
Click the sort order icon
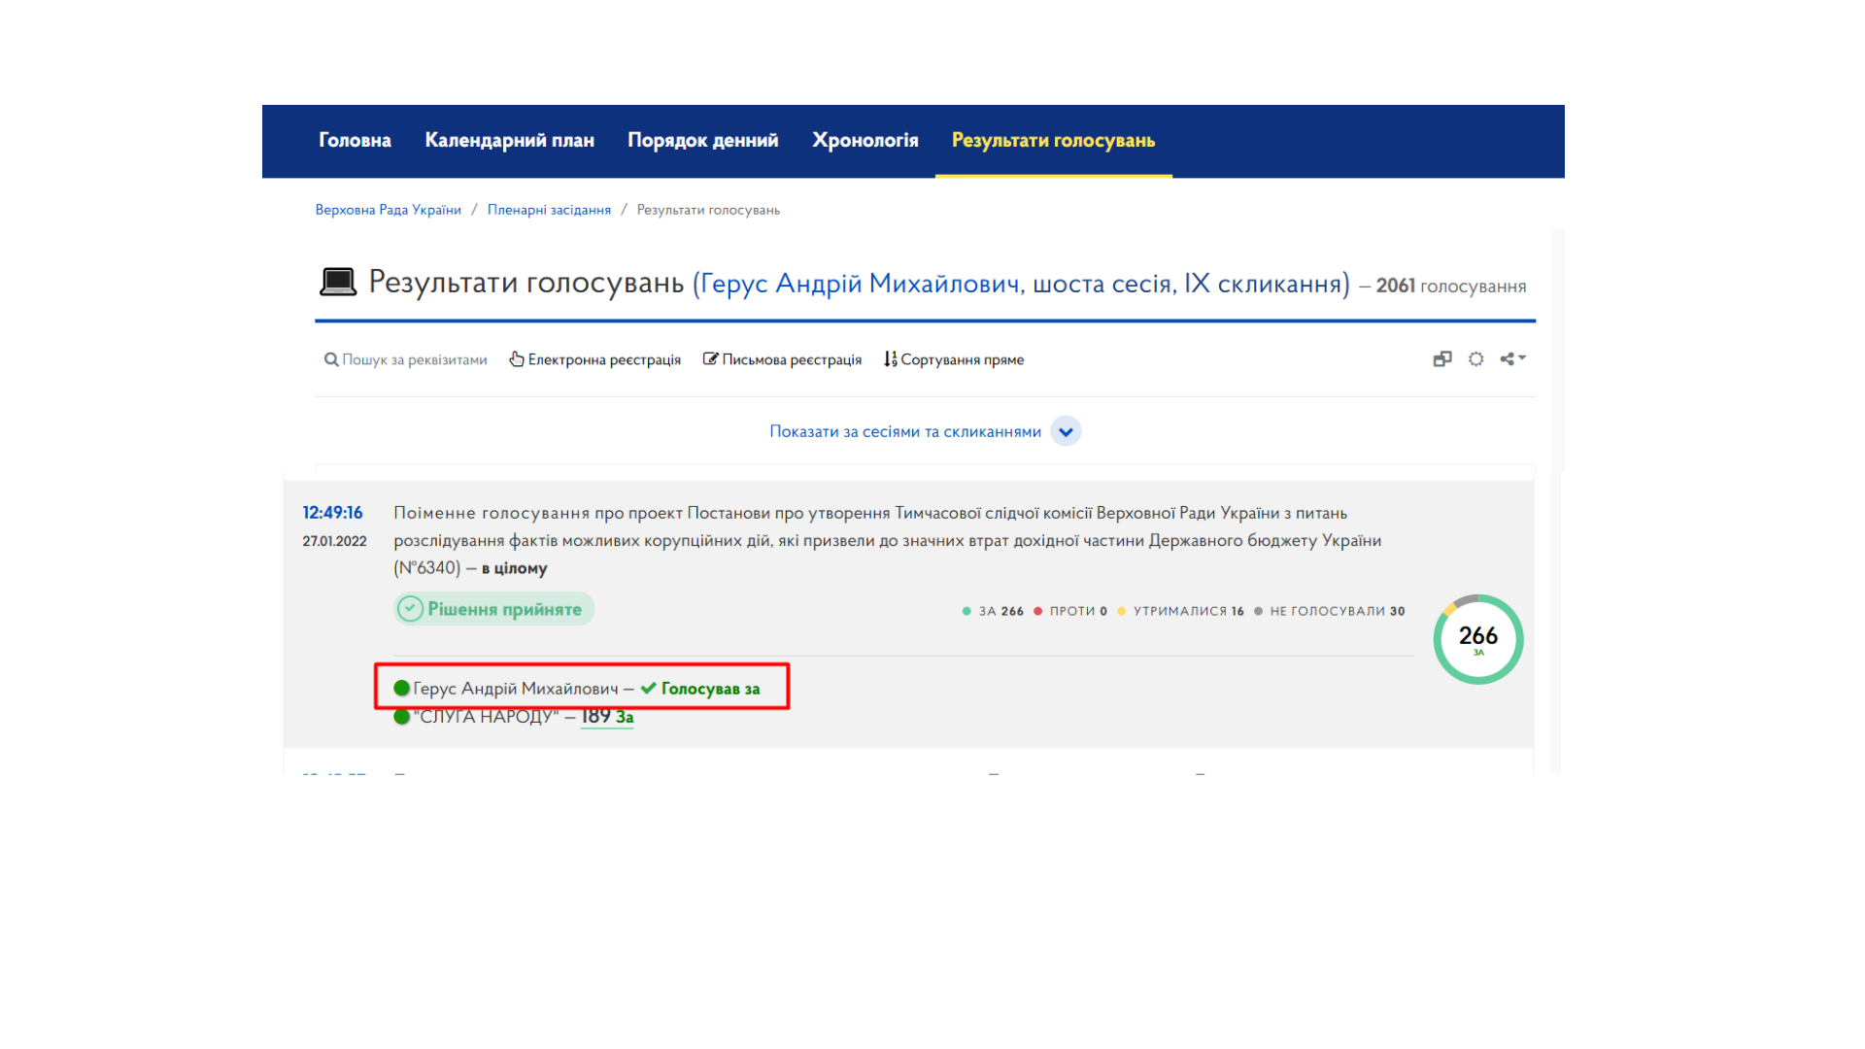pyautogui.click(x=890, y=359)
